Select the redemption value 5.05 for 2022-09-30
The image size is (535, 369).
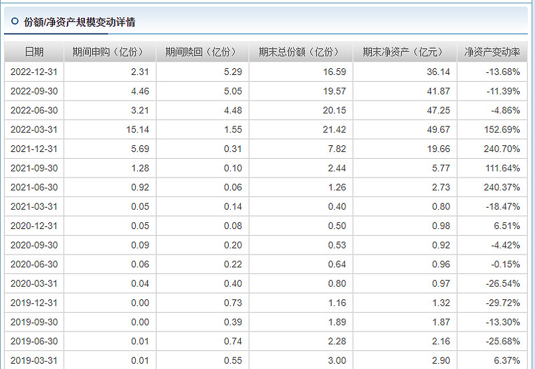(233, 91)
